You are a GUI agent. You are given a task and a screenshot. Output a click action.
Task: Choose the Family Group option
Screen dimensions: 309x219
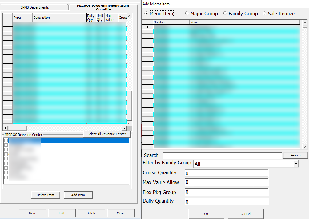point(225,14)
